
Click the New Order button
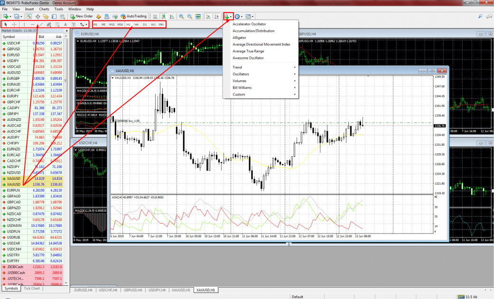coord(81,16)
